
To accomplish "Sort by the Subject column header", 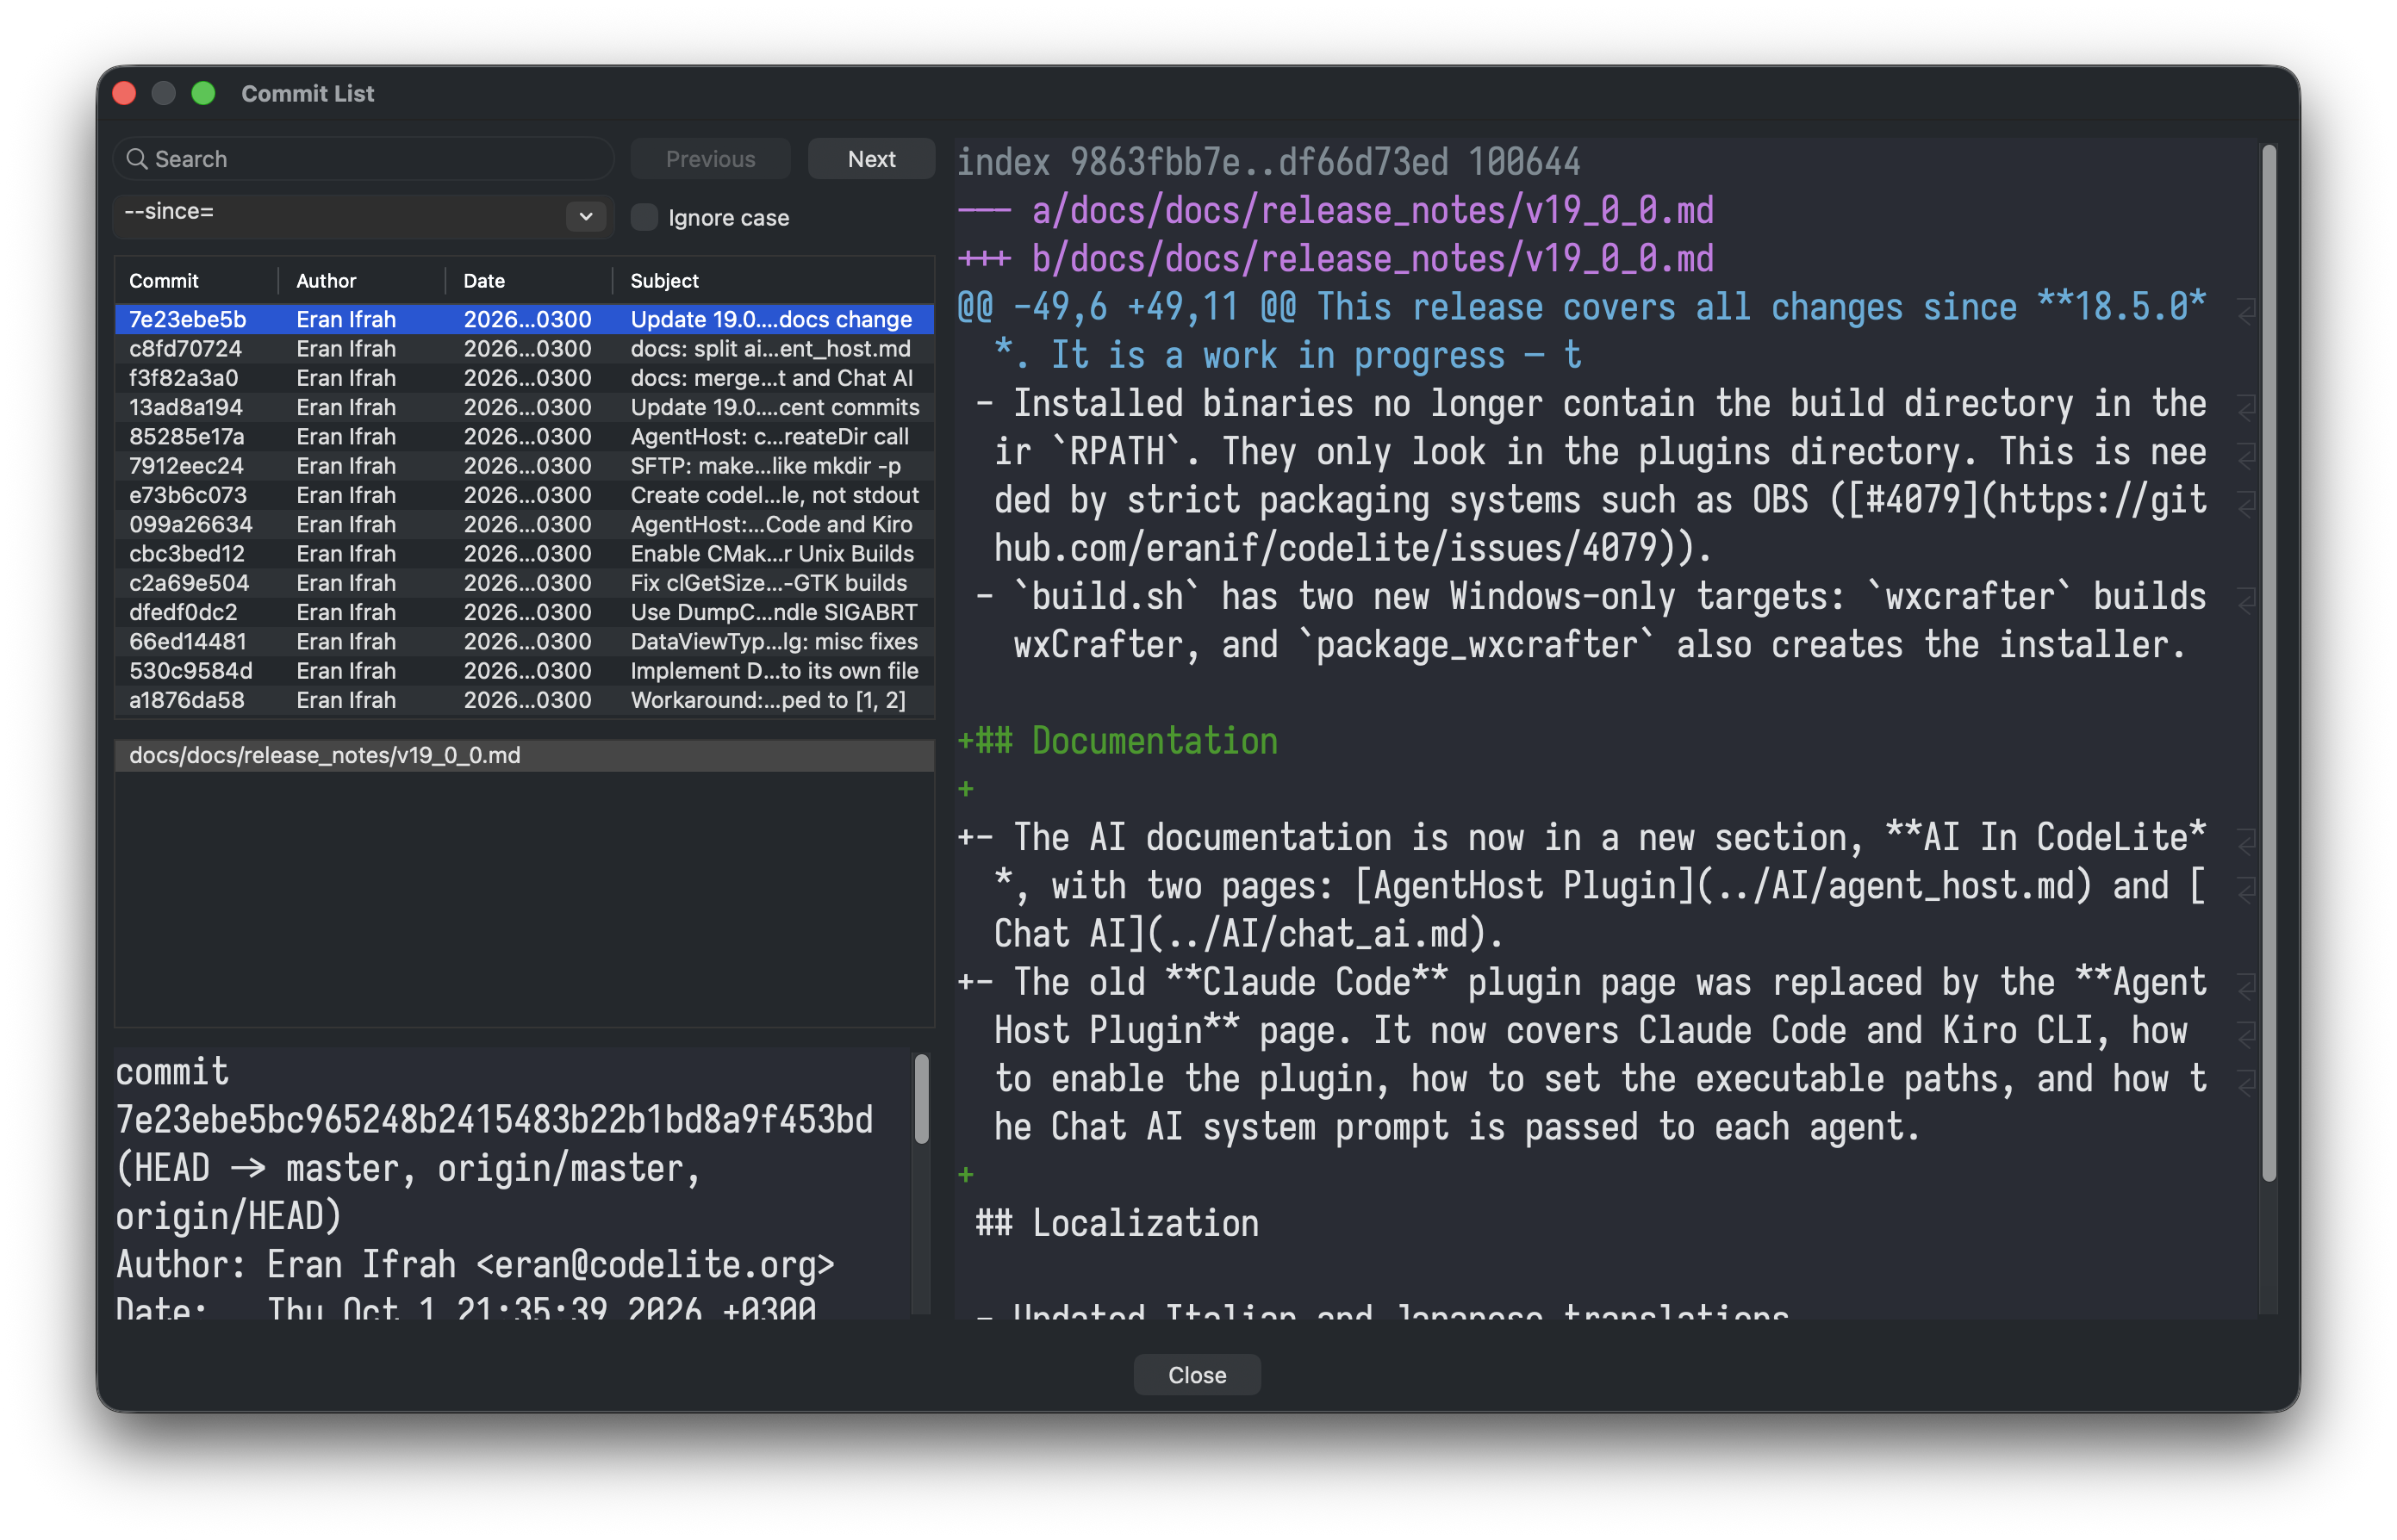I will 774,281.
